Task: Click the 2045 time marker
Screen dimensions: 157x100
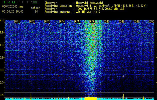Action: [77, 21]
